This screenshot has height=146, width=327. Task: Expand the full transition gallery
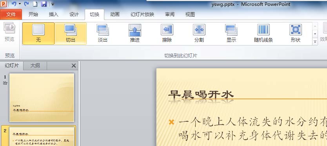(315, 41)
